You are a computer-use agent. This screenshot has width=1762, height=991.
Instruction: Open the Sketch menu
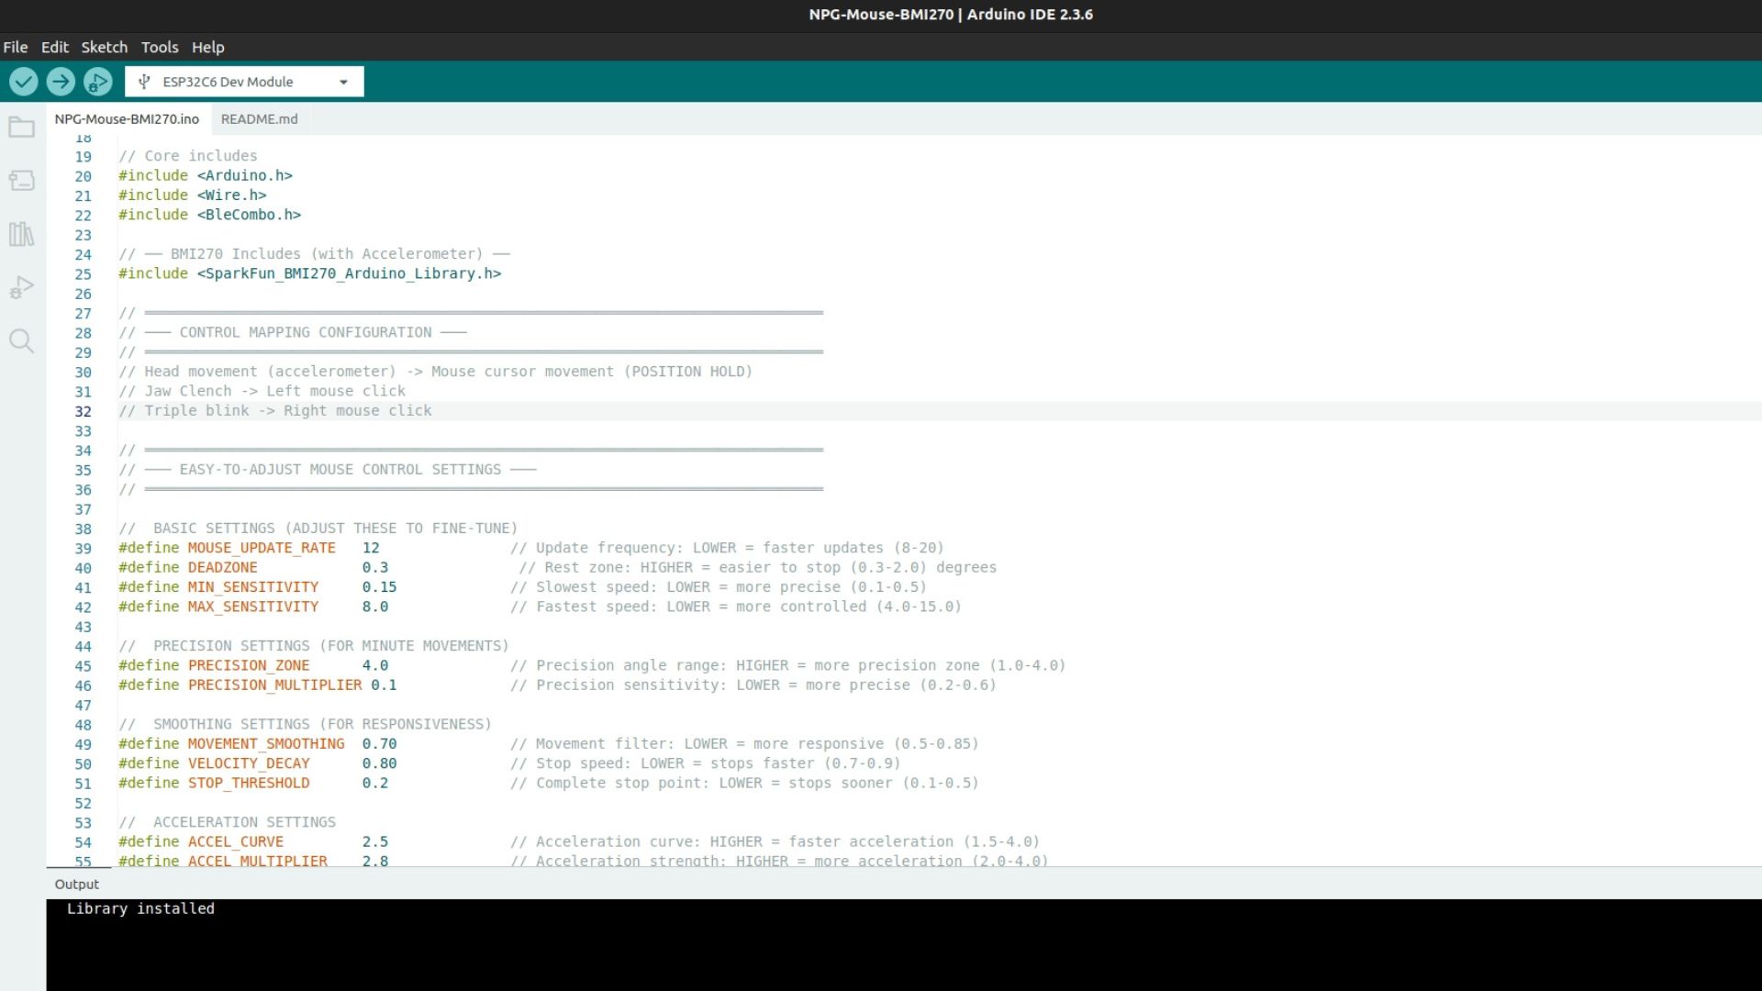[x=105, y=47]
